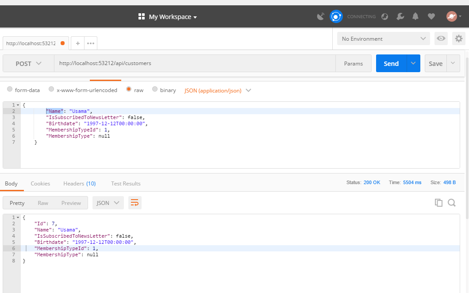Open the No Environment dropdown
The image size is (469, 293).
click(384, 39)
